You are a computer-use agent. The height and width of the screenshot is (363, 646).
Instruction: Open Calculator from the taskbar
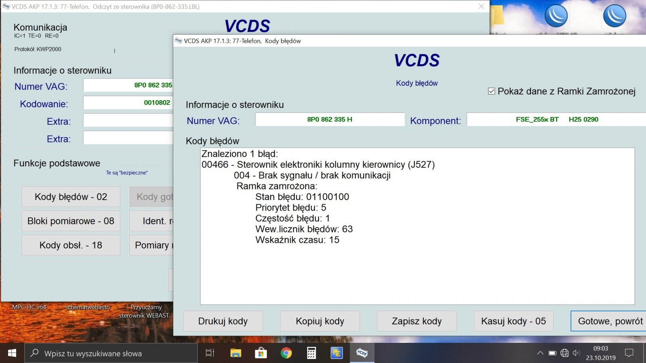(311, 353)
